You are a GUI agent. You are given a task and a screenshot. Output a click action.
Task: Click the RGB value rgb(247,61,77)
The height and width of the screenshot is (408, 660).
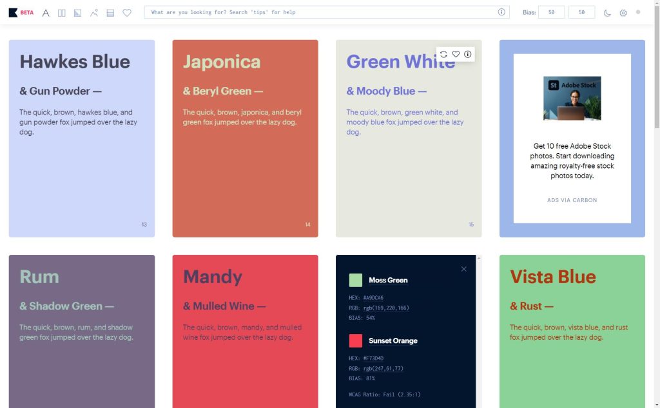point(383,369)
